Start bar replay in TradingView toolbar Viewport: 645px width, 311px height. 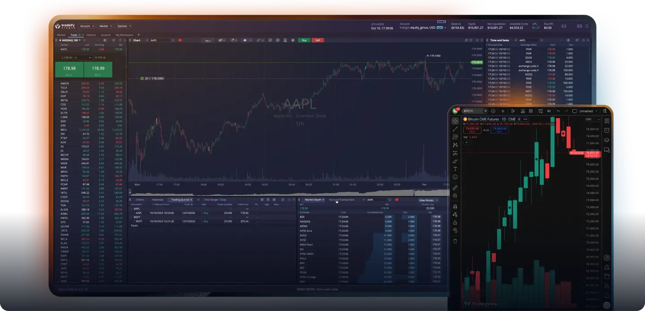pyautogui.click(x=549, y=111)
